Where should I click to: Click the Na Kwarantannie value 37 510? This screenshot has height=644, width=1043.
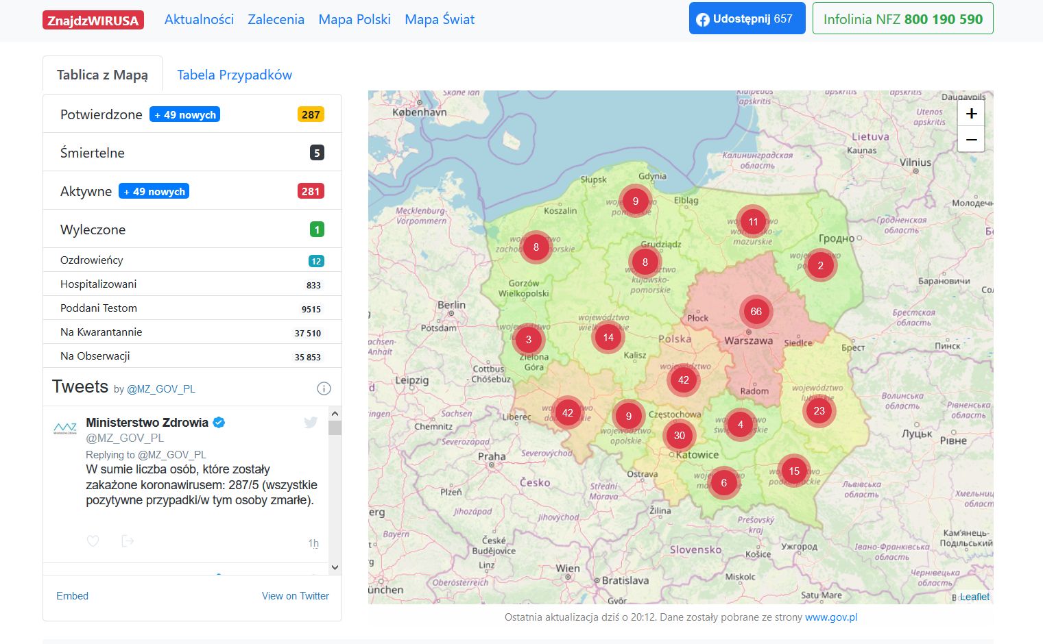pos(308,333)
